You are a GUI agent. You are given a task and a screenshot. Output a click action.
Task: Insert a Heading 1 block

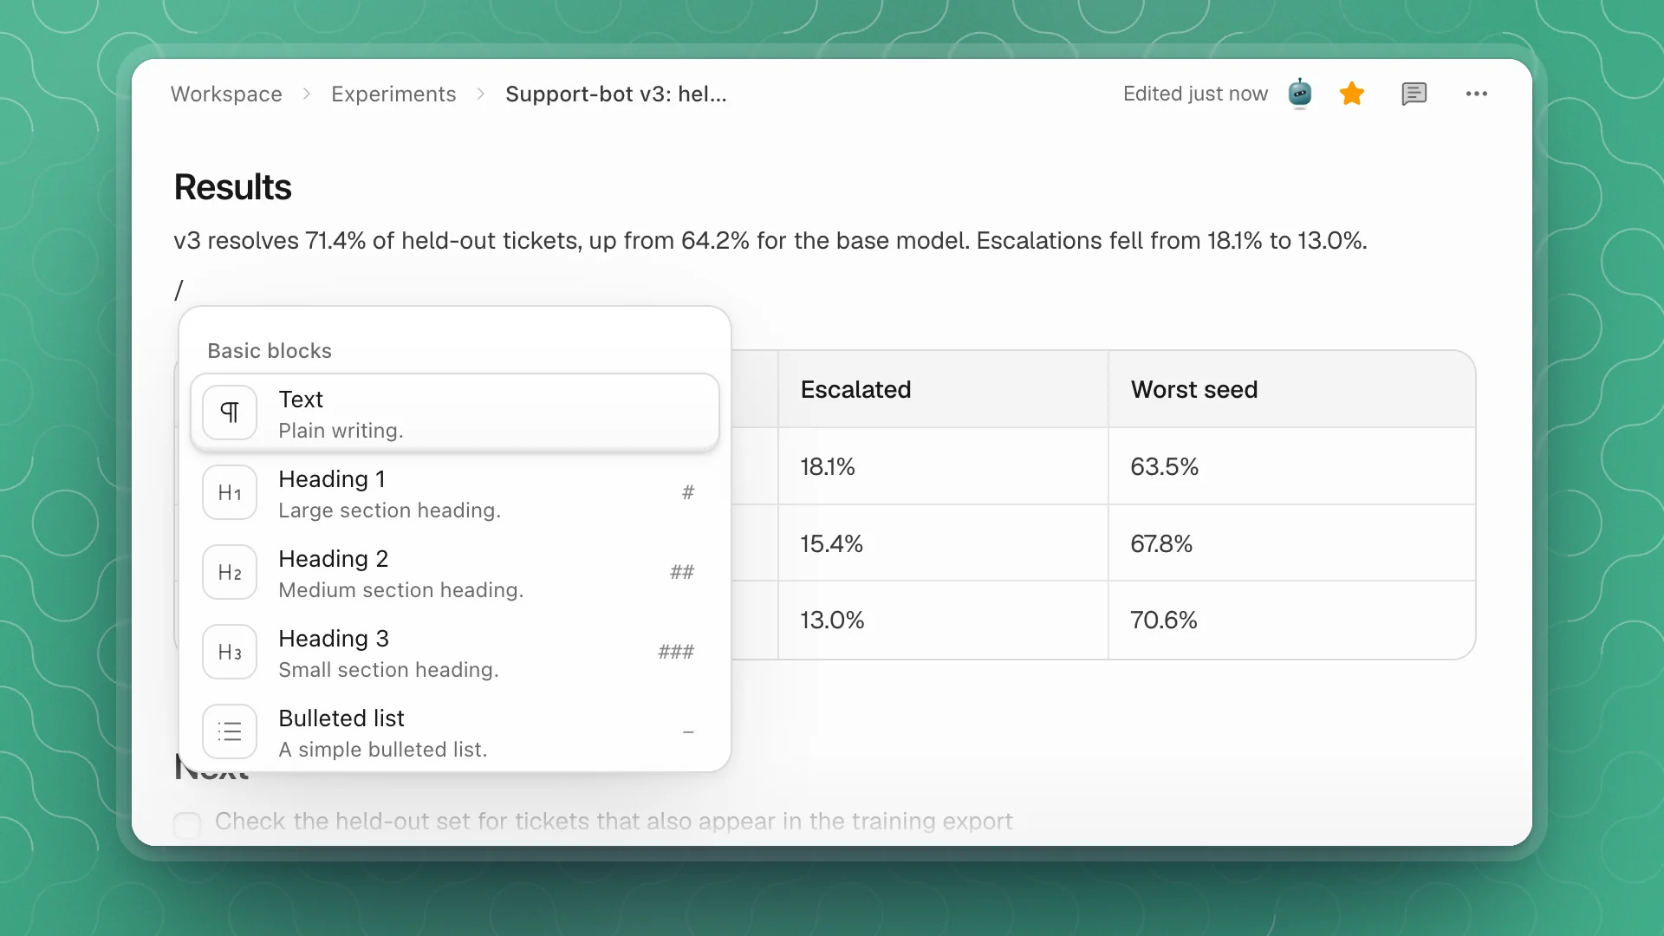coord(455,492)
